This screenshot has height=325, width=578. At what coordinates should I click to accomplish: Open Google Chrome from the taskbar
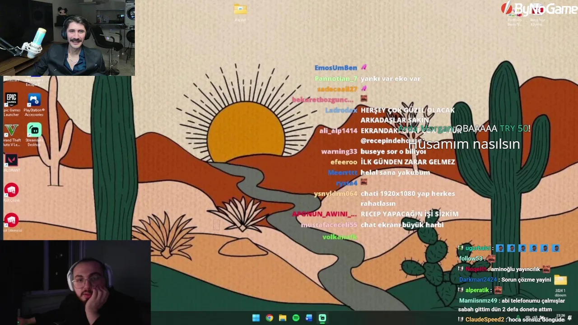269,318
